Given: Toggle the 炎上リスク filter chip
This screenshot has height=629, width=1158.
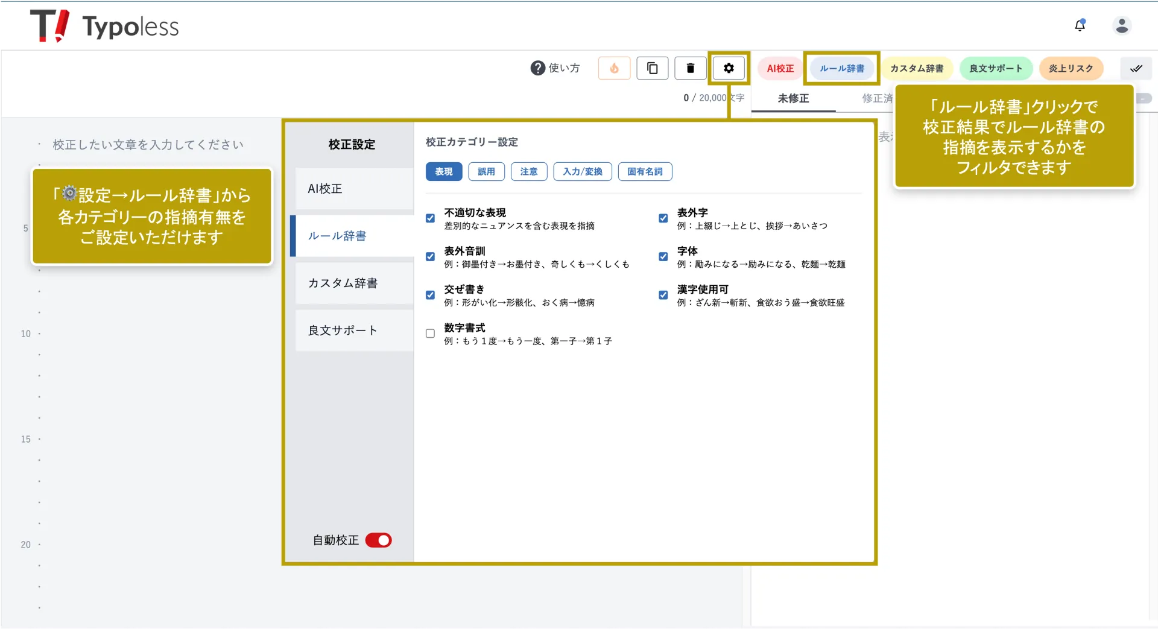Looking at the screenshot, I should pos(1071,68).
